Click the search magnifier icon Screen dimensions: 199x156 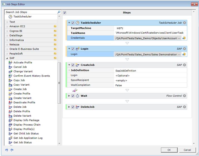[59, 12]
